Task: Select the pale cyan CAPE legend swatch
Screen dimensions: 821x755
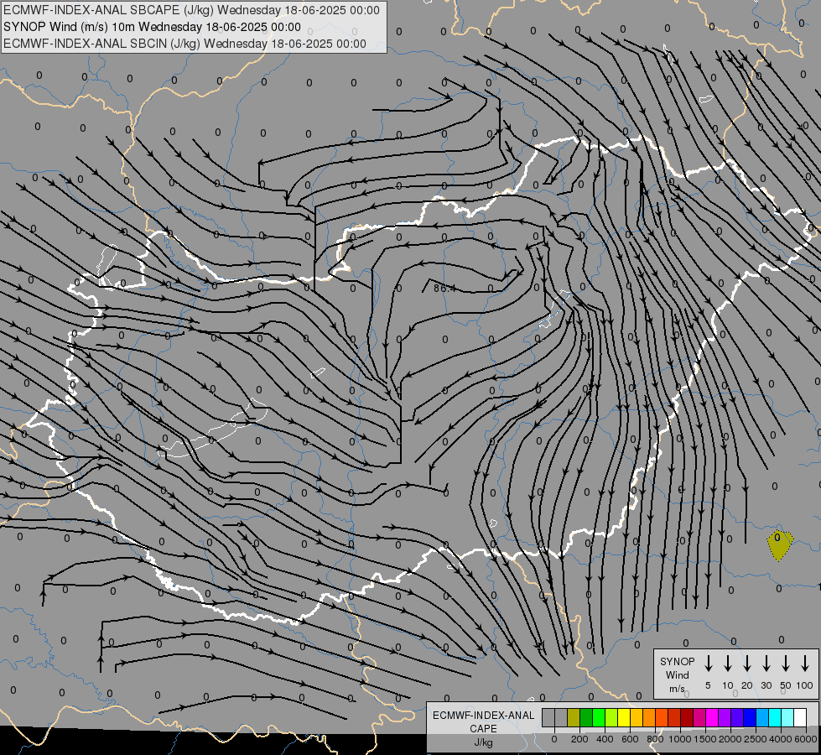Action: [x=787, y=718]
